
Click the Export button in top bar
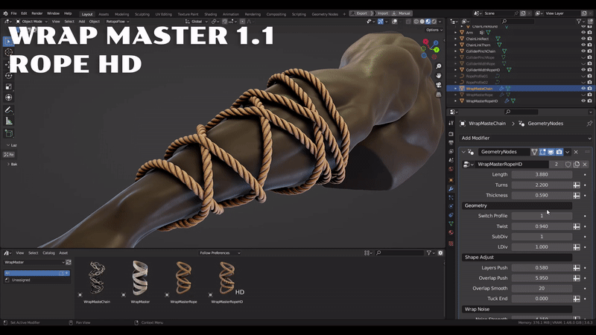point(359,13)
